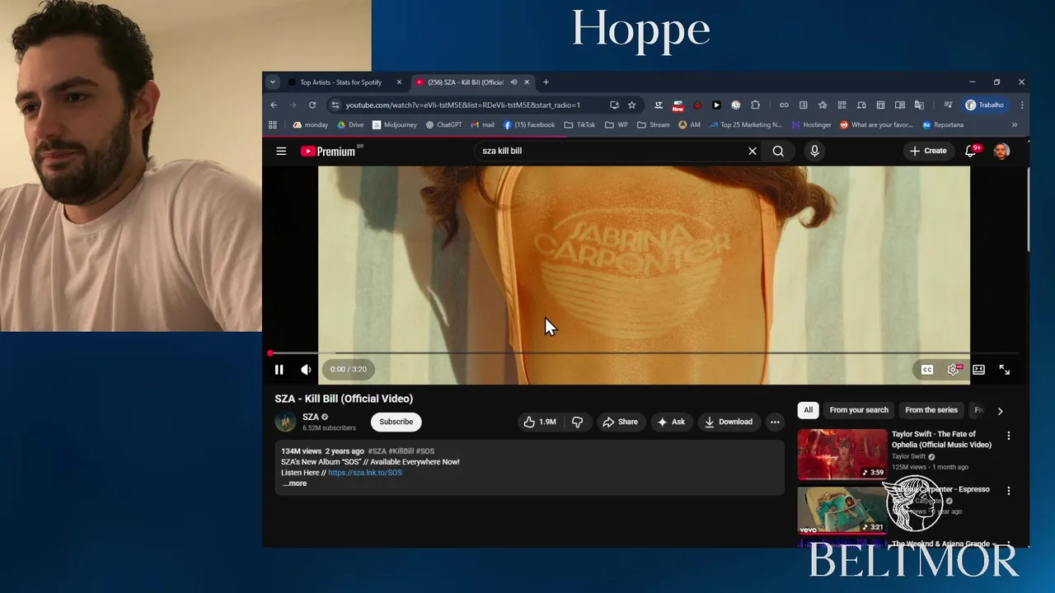Image resolution: width=1055 pixels, height=593 pixels.
Task: Switch to 'Top Artists - Stats for Spotify' tab
Action: tap(340, 82)
